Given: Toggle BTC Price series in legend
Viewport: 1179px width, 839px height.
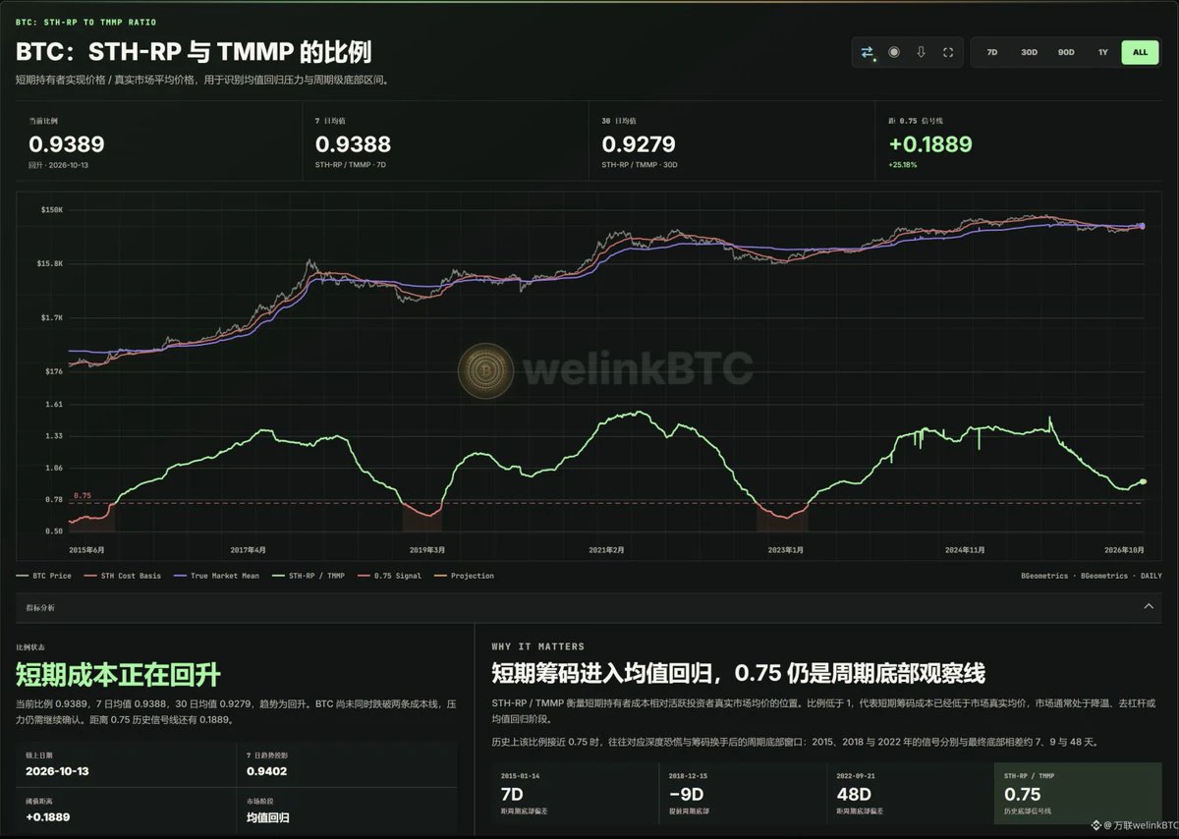Looking at the screenshot, I should click(x=44, y=576).
